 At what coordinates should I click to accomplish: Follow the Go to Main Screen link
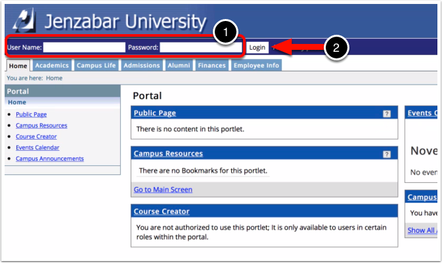[163, 190]
